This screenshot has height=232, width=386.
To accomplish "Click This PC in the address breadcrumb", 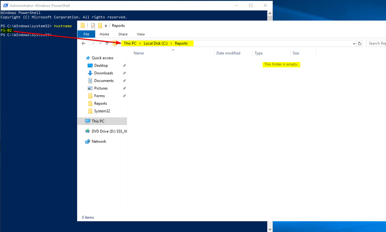I will click(130, 43).
